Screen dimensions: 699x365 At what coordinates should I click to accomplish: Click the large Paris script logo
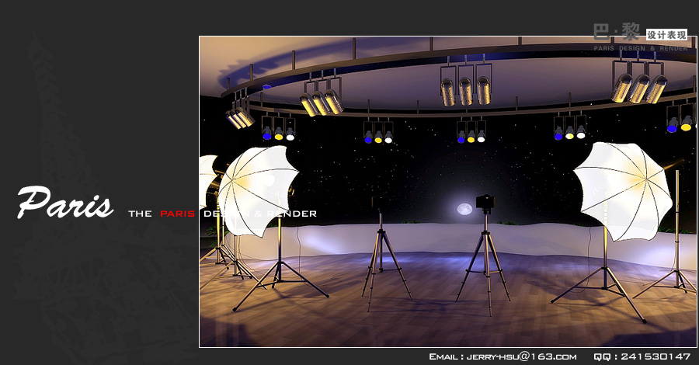pos(65,203)
